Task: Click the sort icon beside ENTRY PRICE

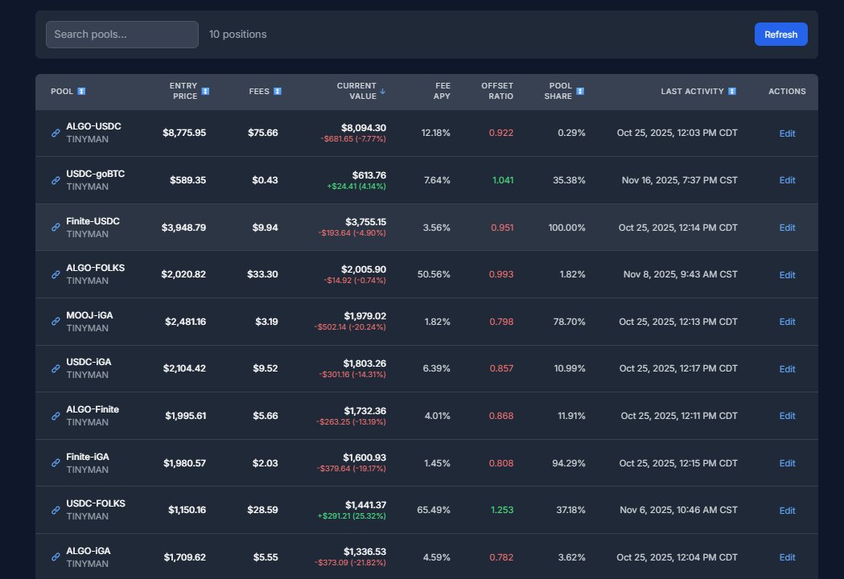Action: point(205,91)
